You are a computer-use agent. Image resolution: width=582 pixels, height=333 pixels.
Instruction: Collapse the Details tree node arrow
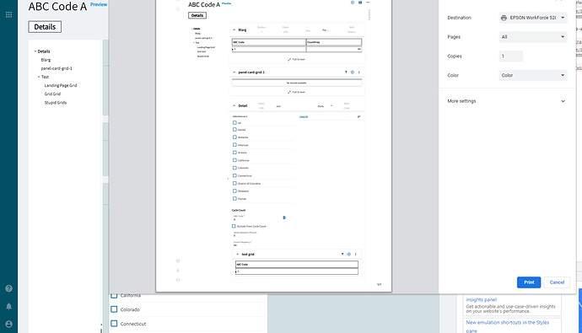[x=35, y=51]
